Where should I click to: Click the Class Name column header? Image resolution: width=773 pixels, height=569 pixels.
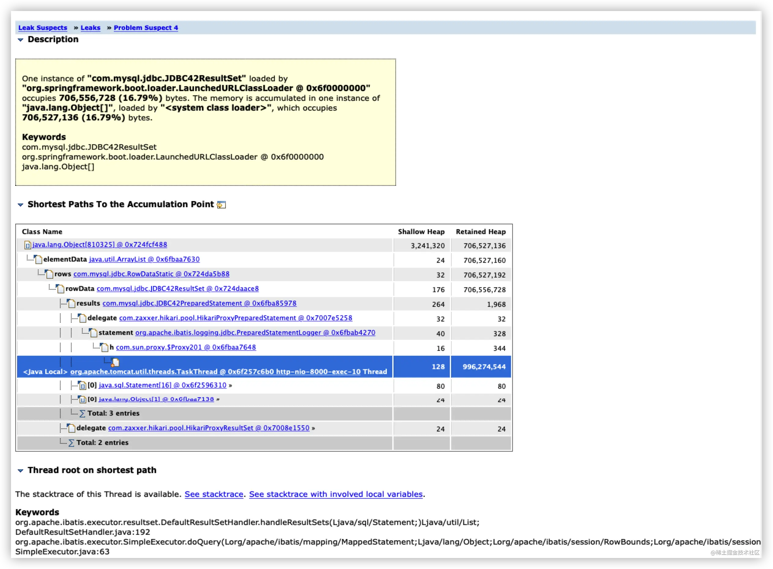pos(42,232)
